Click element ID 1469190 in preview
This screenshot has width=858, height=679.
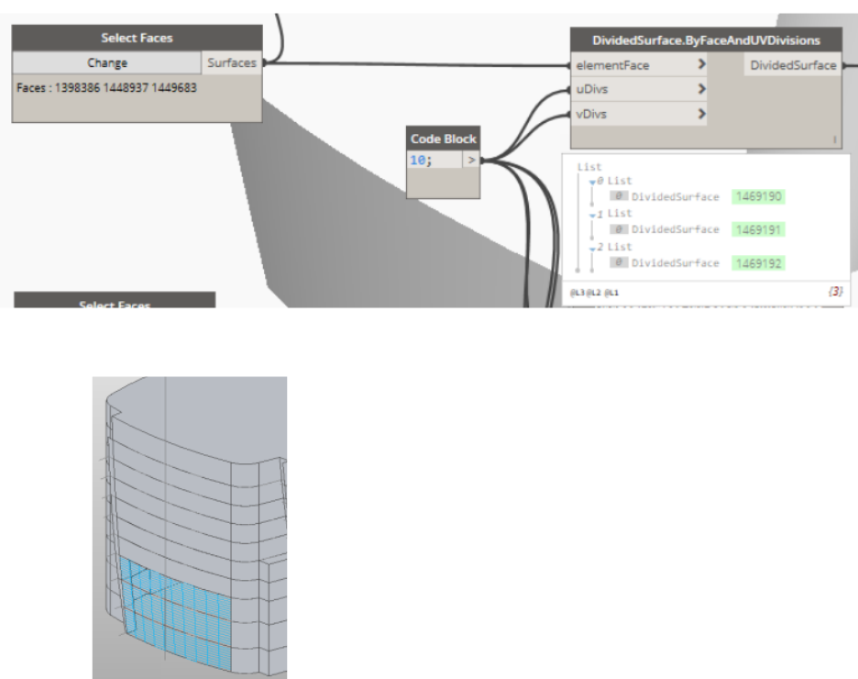(x=758, y=196)
